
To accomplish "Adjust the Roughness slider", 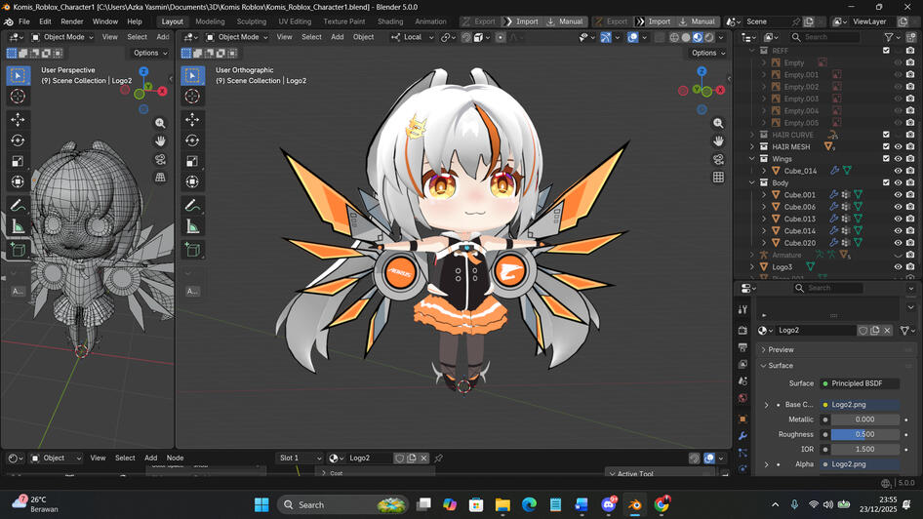I will tap(864, 434).
